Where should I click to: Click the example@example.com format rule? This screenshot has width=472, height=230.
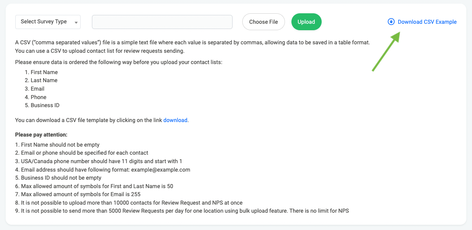[x=103, y=170]
